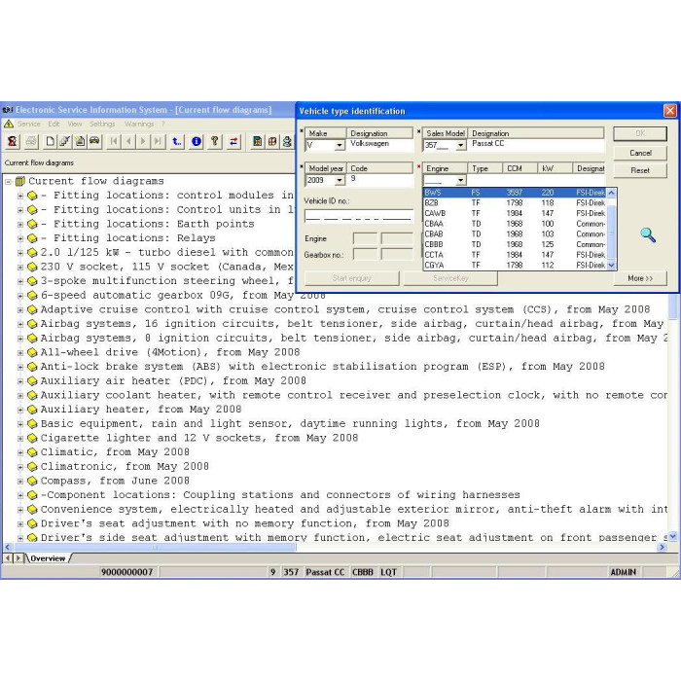Go to first page arrow icon
This screenshot has width=681, height=681.
point(114,142)
